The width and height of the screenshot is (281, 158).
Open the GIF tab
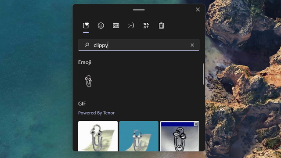(116, 25)
